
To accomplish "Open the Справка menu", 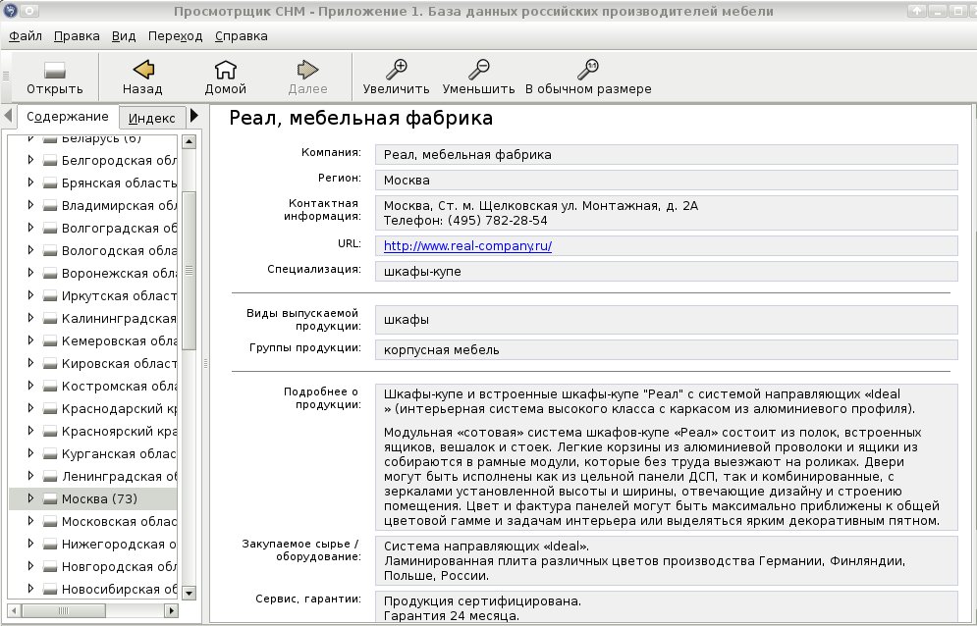I will click(242, 36).
